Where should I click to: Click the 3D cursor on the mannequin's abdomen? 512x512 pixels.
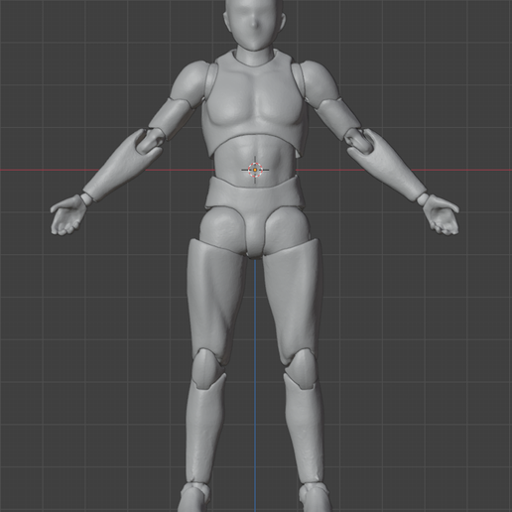[255, 170]
